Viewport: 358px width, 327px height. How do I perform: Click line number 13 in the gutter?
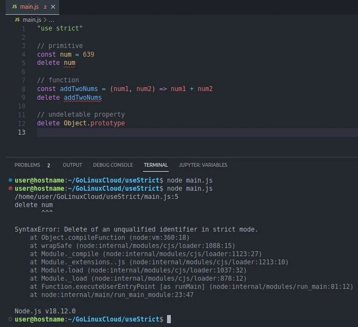[x=22, y=132]
